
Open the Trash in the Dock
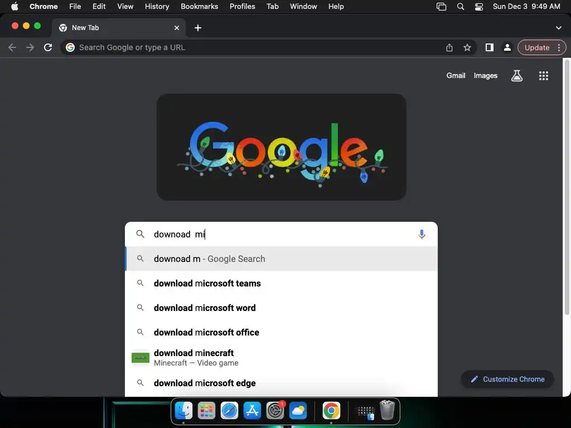point(387,410)
